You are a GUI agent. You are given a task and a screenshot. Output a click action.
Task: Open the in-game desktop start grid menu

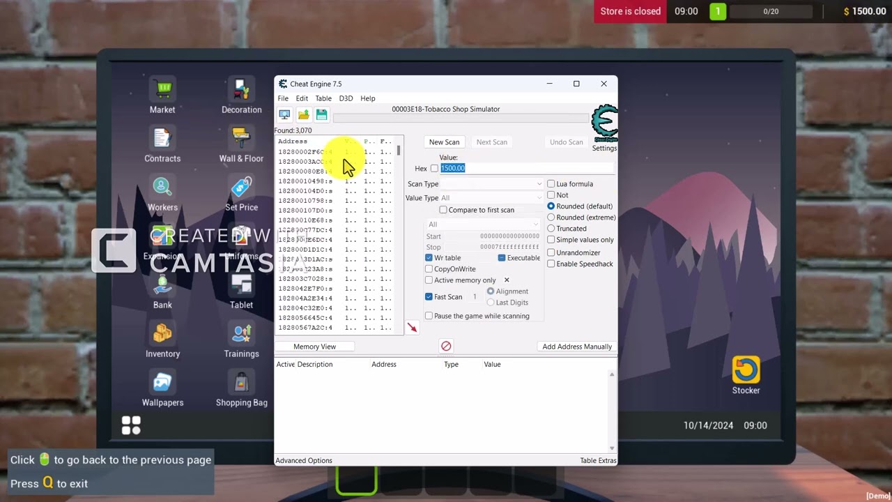point(131,425)
